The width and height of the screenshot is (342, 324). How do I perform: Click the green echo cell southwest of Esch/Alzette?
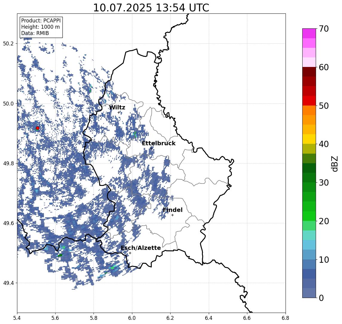coord(114,267)
